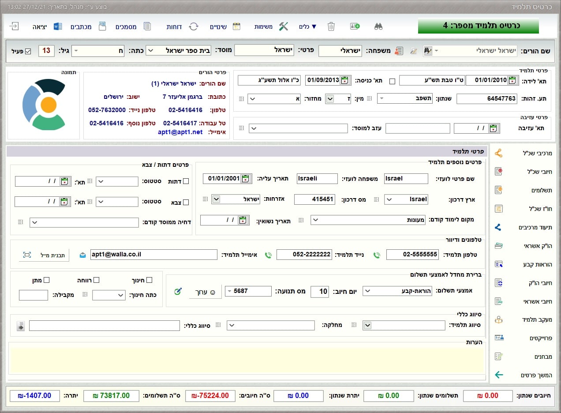
Task: Click the green phone icon beside student mobile
Action: tap(268, 255)
